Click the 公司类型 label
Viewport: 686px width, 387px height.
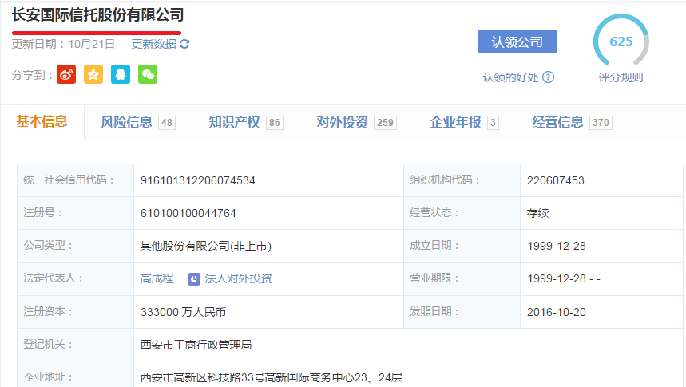[x=48, y=246]
